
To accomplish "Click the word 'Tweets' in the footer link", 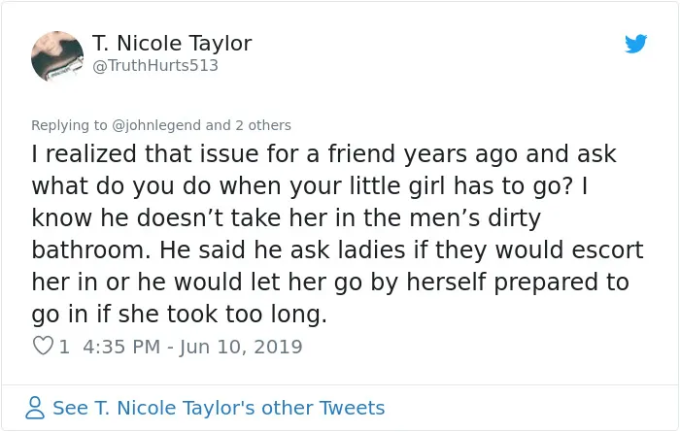I will (352, 408).
